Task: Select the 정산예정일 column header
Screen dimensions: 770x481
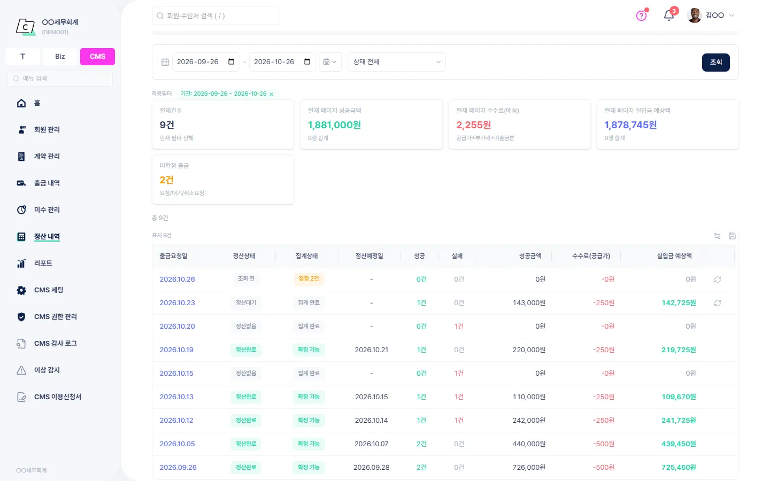Action: [369, 256]
